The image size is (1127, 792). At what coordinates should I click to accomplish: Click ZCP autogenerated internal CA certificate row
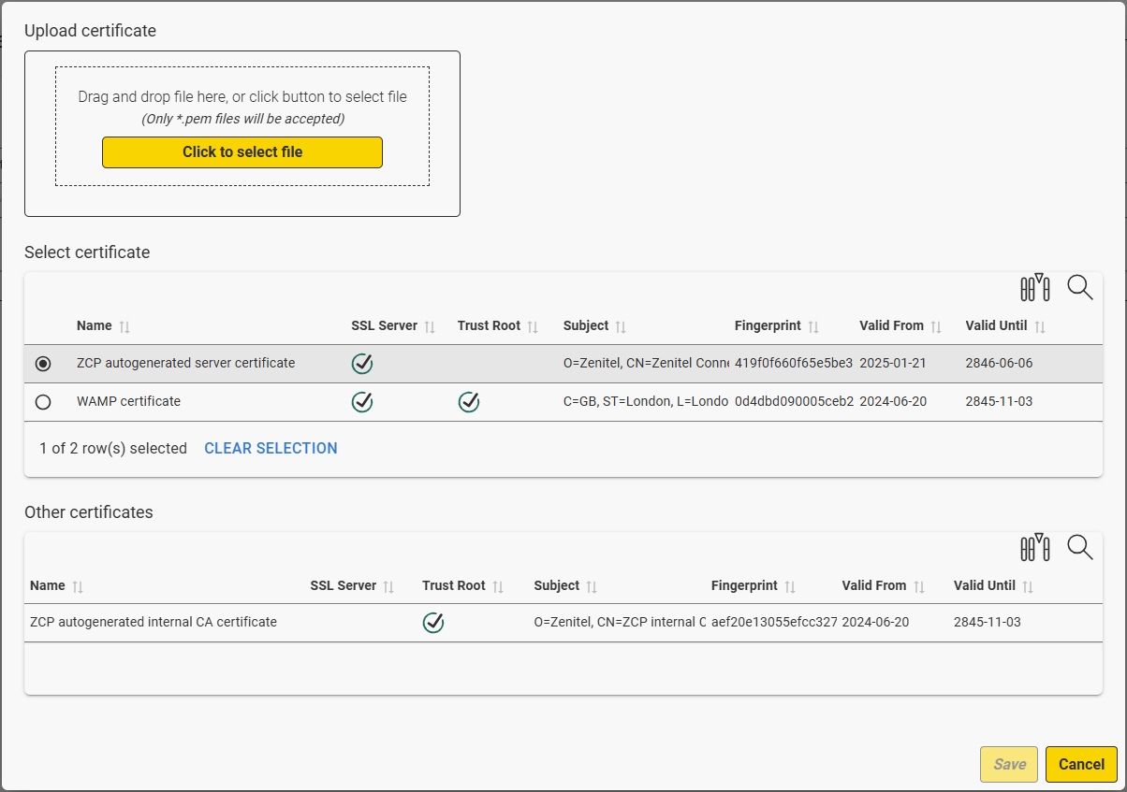coord(154,622)
